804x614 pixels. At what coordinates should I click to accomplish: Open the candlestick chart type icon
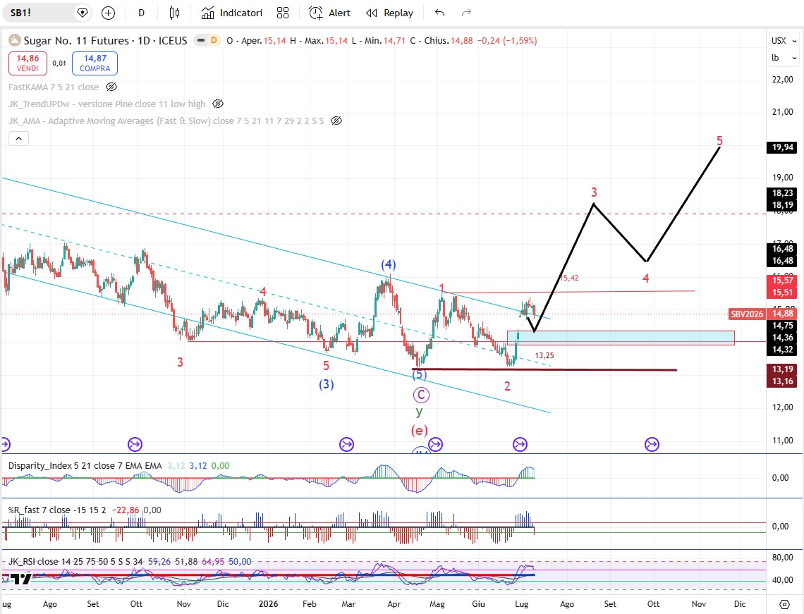click(174, 13)
